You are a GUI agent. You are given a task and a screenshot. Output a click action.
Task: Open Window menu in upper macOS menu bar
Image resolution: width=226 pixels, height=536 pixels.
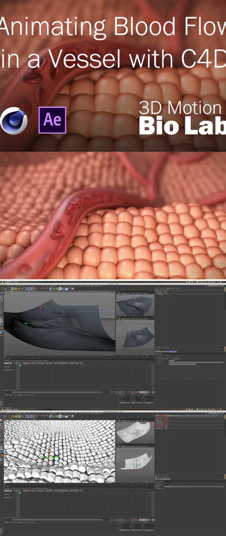[16, 282]
